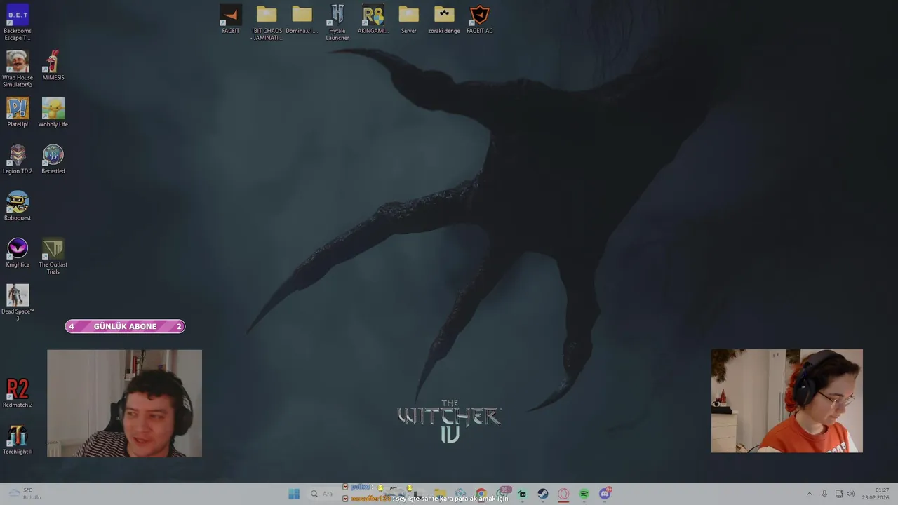Launch Wrap House Simulator shortcut

18,68
